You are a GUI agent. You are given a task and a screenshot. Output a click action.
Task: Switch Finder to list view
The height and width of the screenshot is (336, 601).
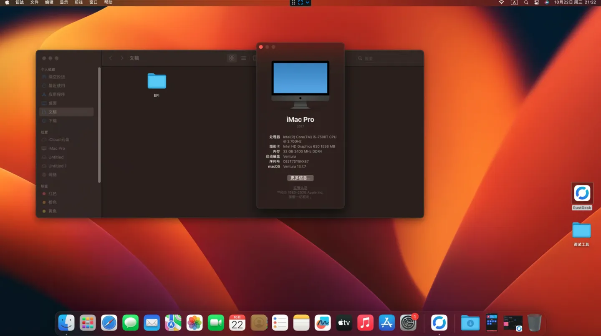[x=243, y=58]
